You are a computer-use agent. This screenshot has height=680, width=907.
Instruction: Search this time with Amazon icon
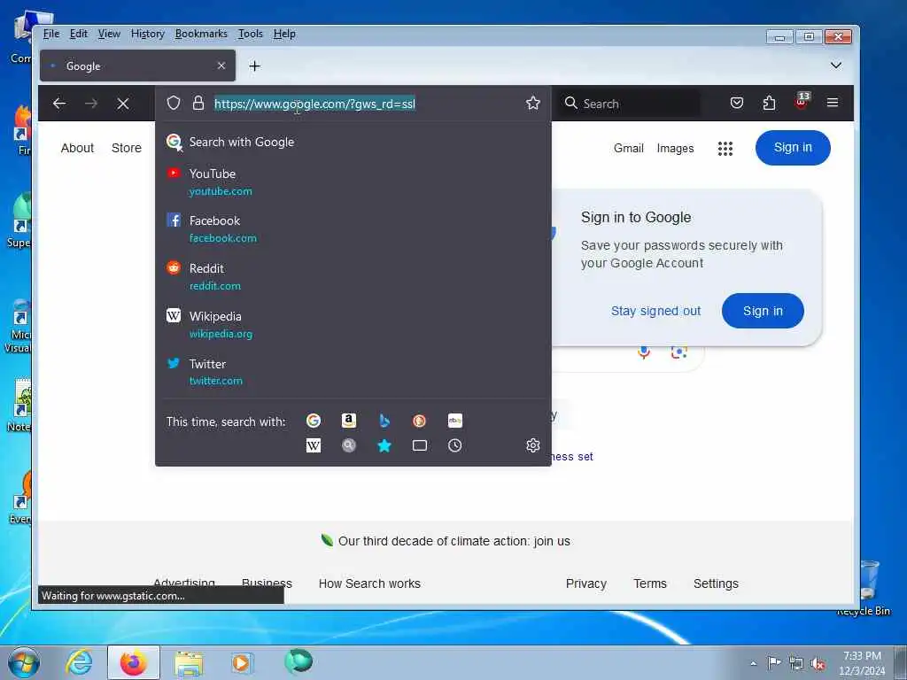click(349, 421)
